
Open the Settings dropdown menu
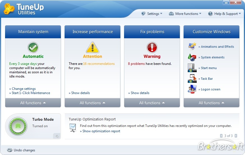point(152,13)
